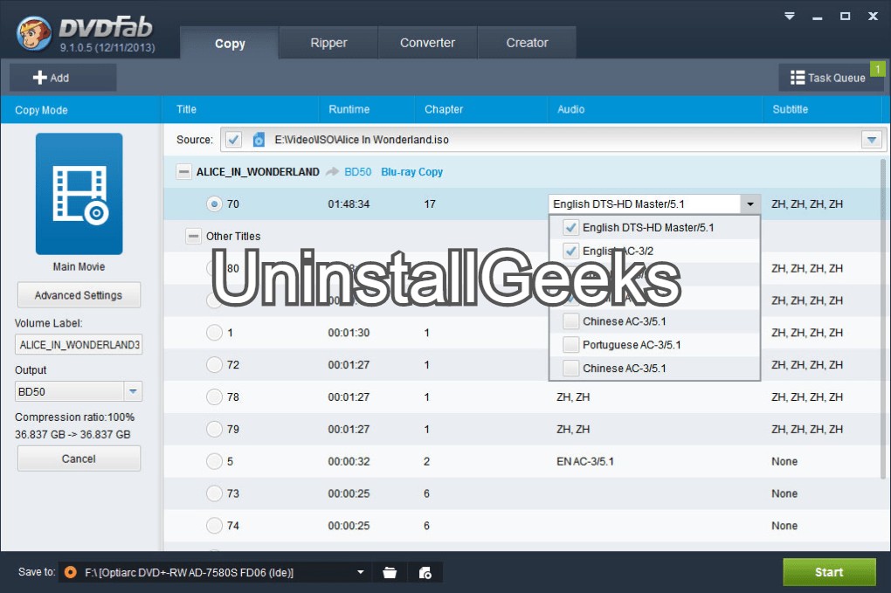Select the radio button for title 74

(214, 526)
